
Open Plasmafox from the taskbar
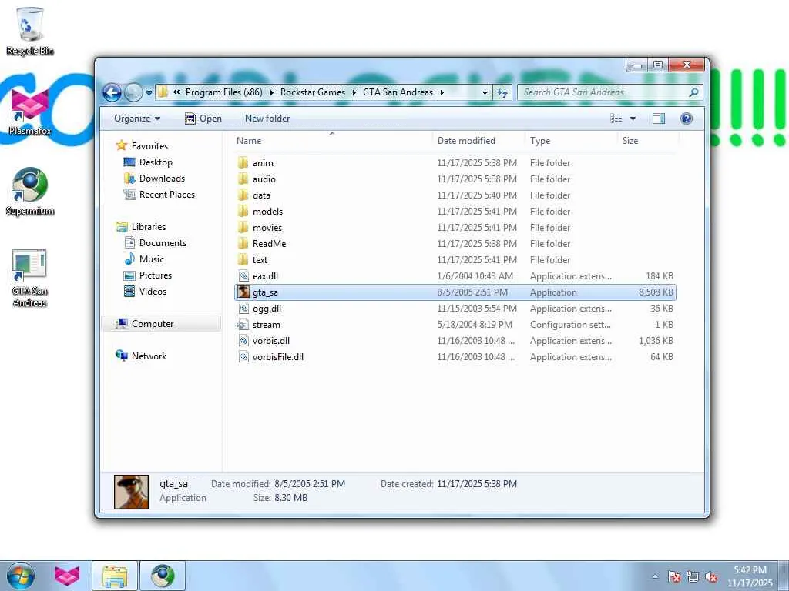[67, 576]
